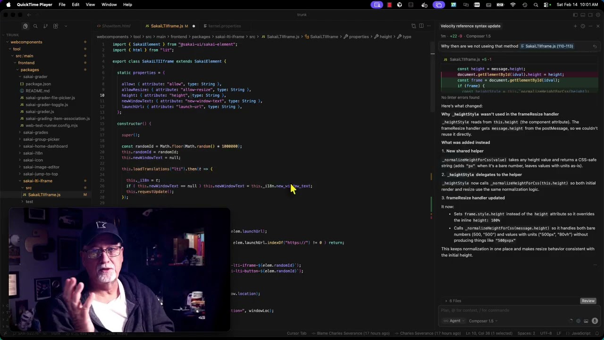Open package.json in the file tree
604x340 pixels.
[x=38, y=84]
